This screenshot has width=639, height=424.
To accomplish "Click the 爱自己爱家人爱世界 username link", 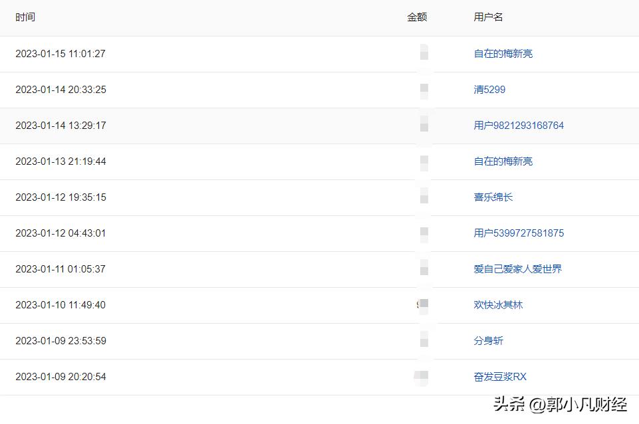I will (x=517, y=269).
